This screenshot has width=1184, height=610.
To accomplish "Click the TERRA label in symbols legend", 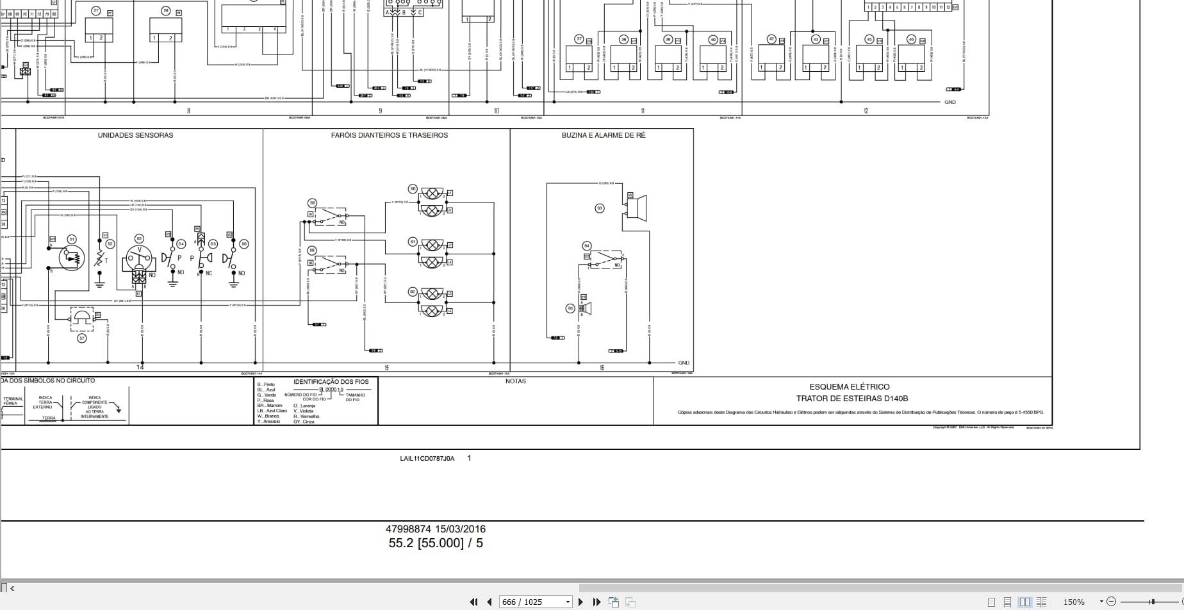I will point(49,418).
